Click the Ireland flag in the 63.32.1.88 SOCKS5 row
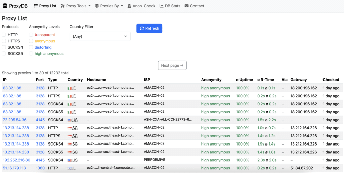This screenshot has width=344, height=173. (x=70, y=112)
